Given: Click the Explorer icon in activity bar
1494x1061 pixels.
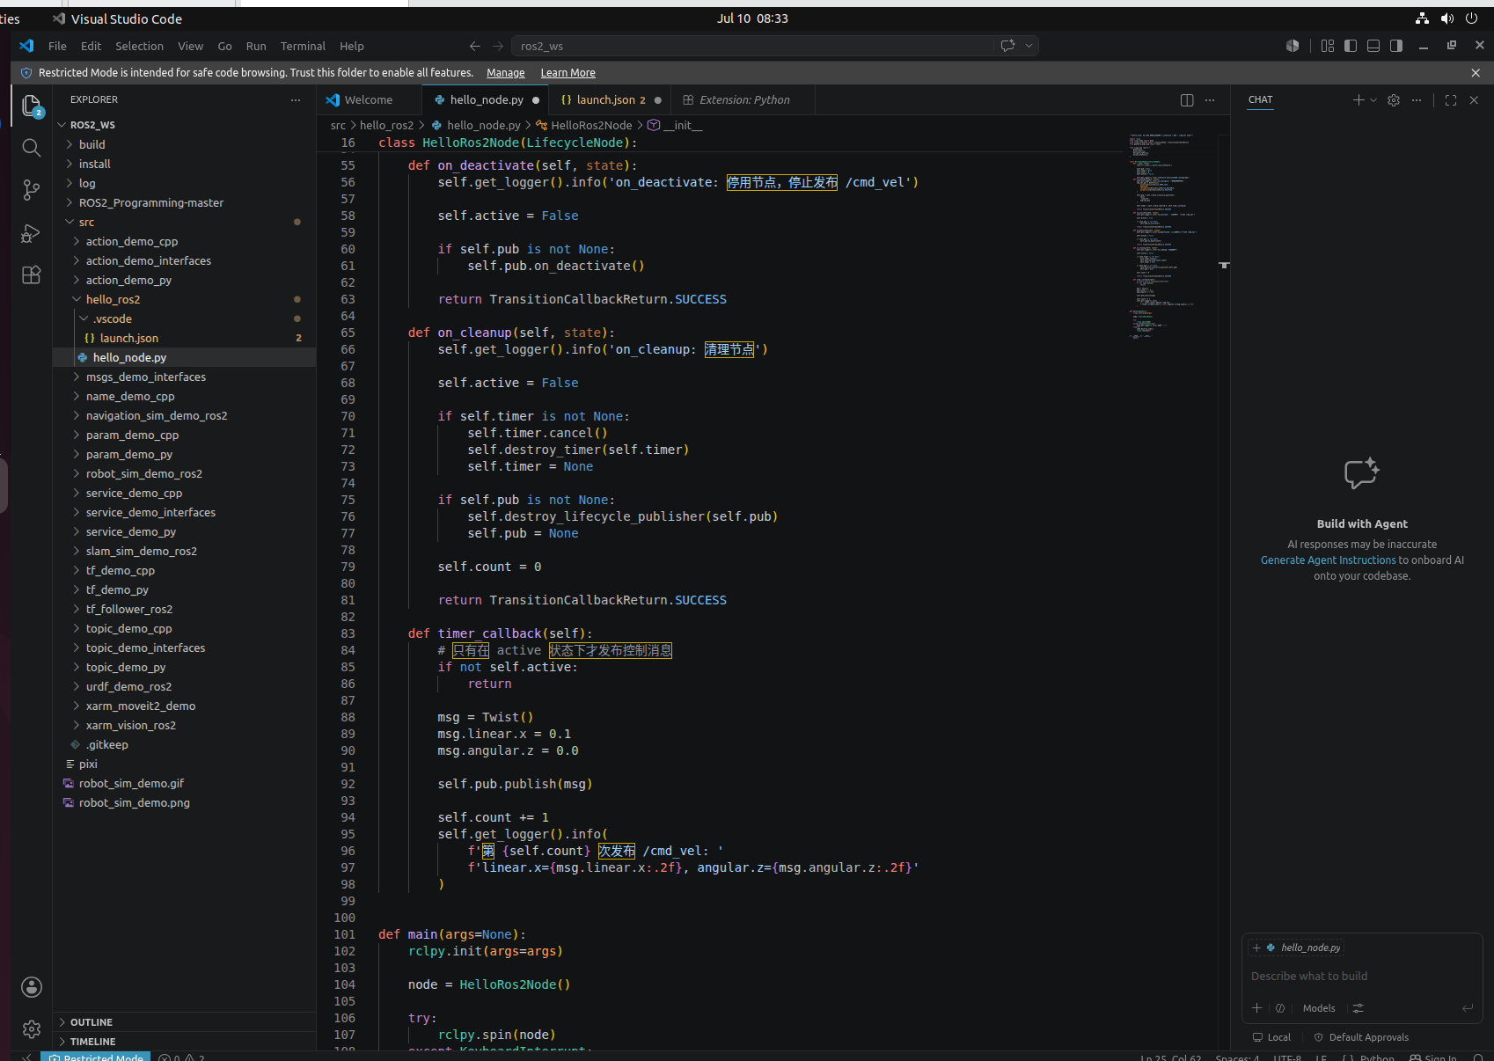Looking at the screenshot, I should click(32, 106).
